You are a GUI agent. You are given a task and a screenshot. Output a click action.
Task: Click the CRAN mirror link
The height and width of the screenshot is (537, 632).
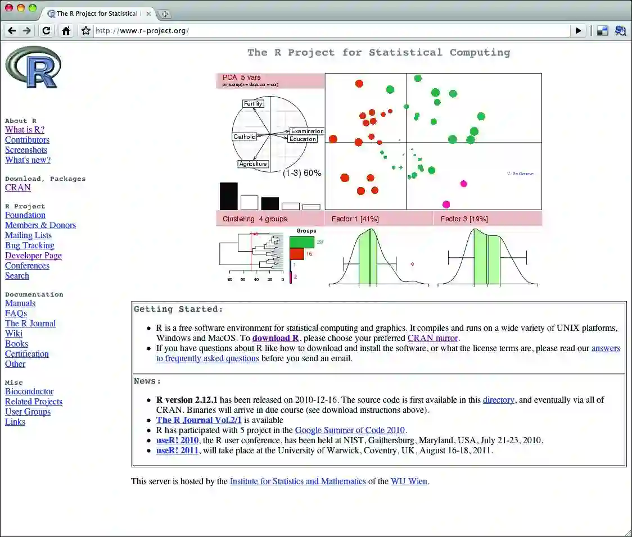(x=432, y=338)
